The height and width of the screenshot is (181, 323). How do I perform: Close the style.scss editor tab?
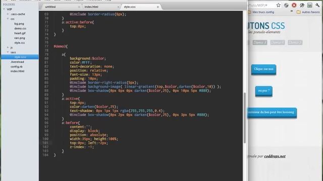point(158,7)
